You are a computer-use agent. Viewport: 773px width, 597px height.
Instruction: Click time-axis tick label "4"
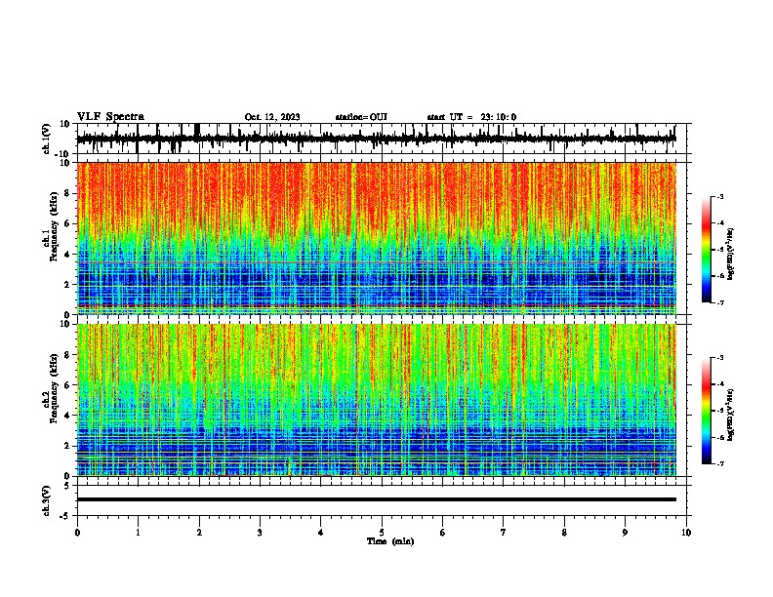tap(321, 533)
